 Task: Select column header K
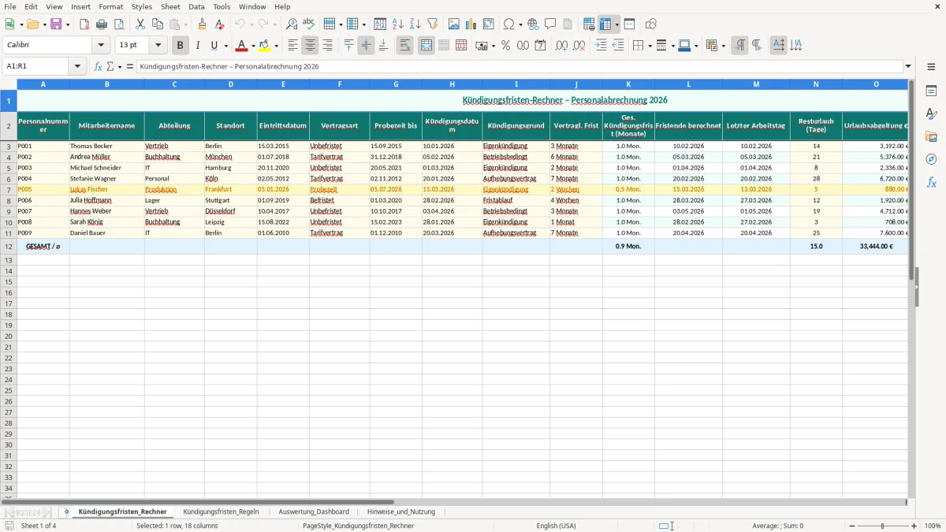(628, 84)
